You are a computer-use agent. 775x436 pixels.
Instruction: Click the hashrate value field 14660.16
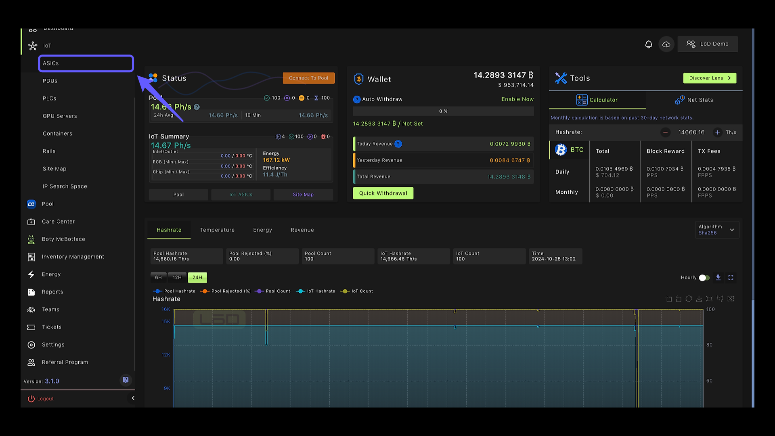(x=691, y=132)
